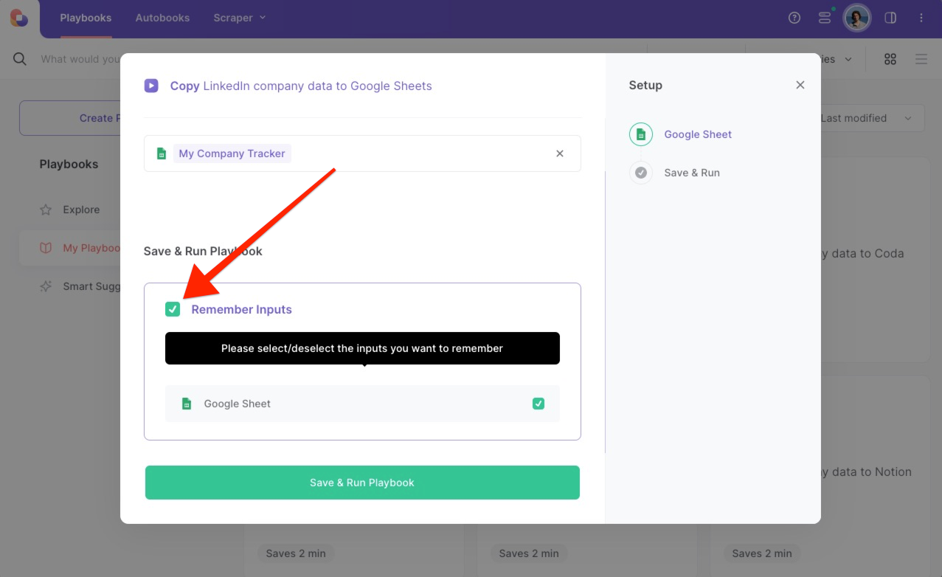Open the Last modified sort dropdown
The height and width of the screenshot is (577, 942).
coord(873,118)
